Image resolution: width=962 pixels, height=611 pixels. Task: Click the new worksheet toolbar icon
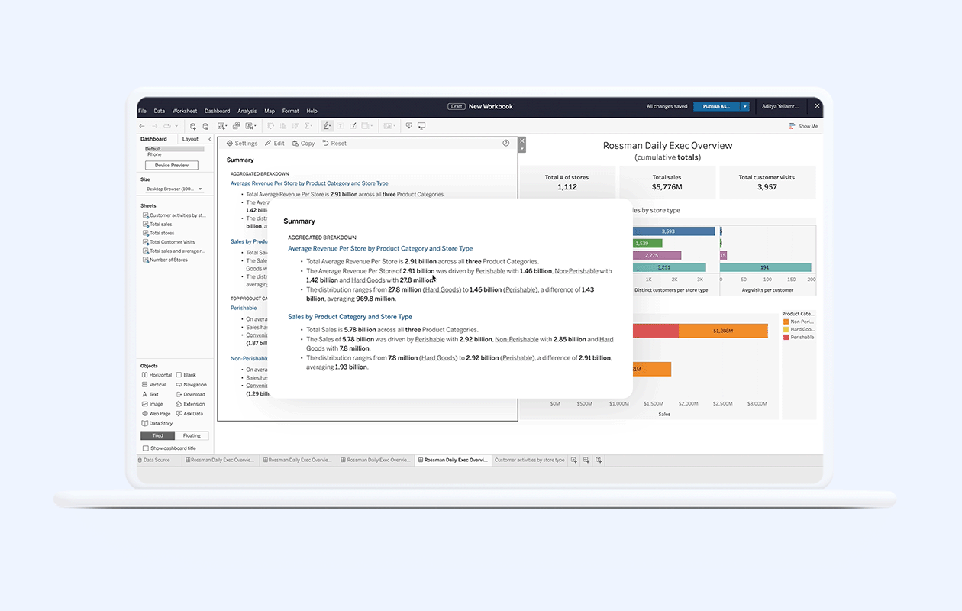222,126
